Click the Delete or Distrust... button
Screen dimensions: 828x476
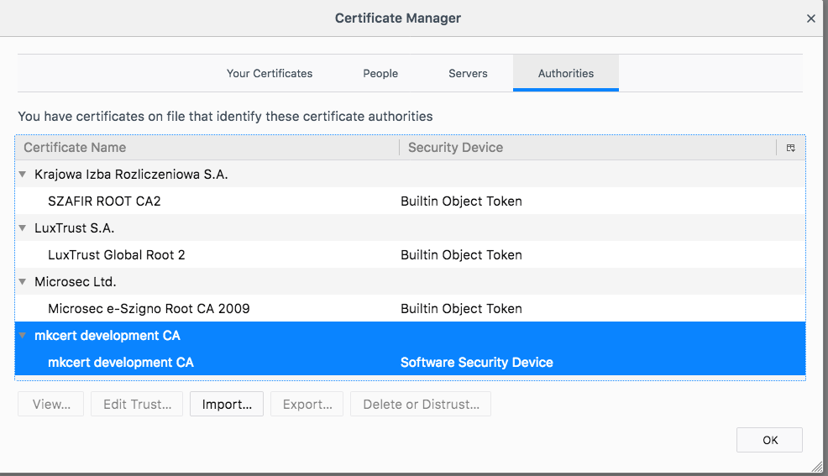pos(421,405)
